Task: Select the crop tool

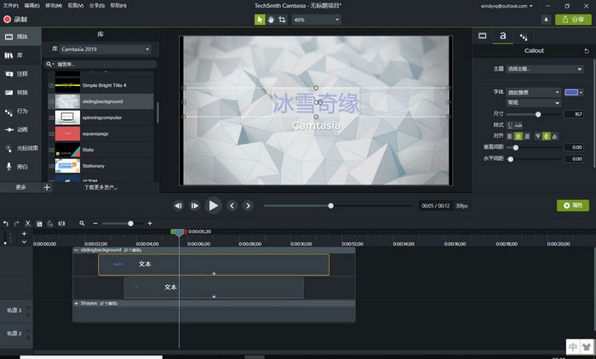Action: (282, 20)
